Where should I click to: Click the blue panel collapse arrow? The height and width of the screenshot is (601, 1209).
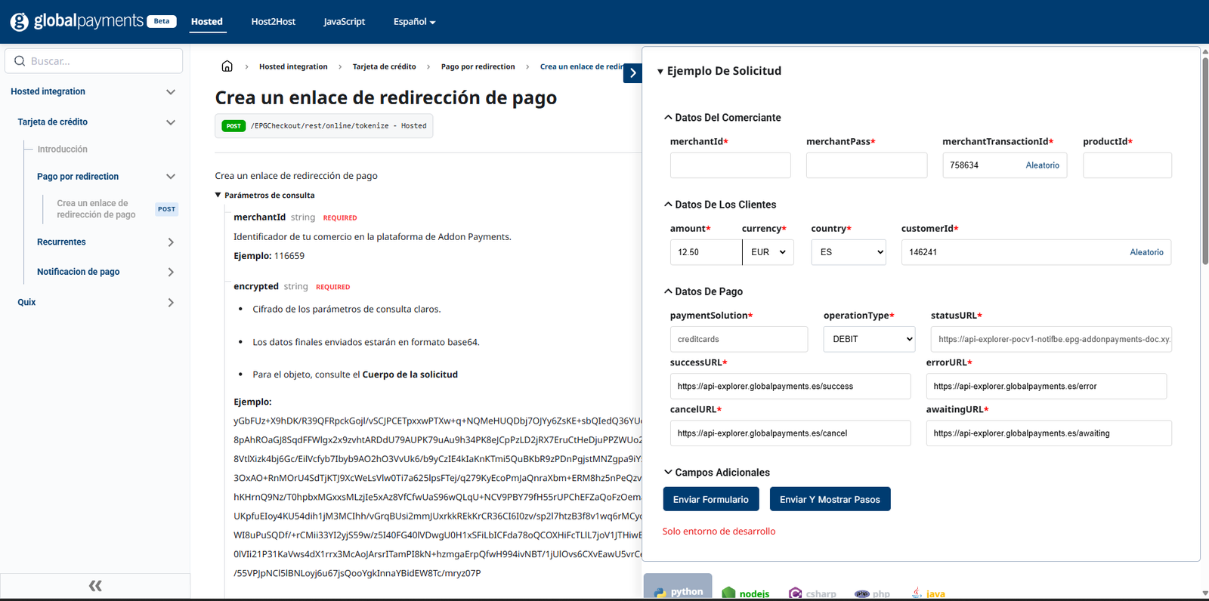tap(632, 73)
